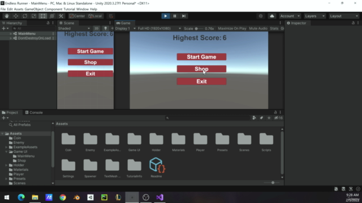Open the cloud services icon
Screen dimensions: 362x203
[272, 16]
